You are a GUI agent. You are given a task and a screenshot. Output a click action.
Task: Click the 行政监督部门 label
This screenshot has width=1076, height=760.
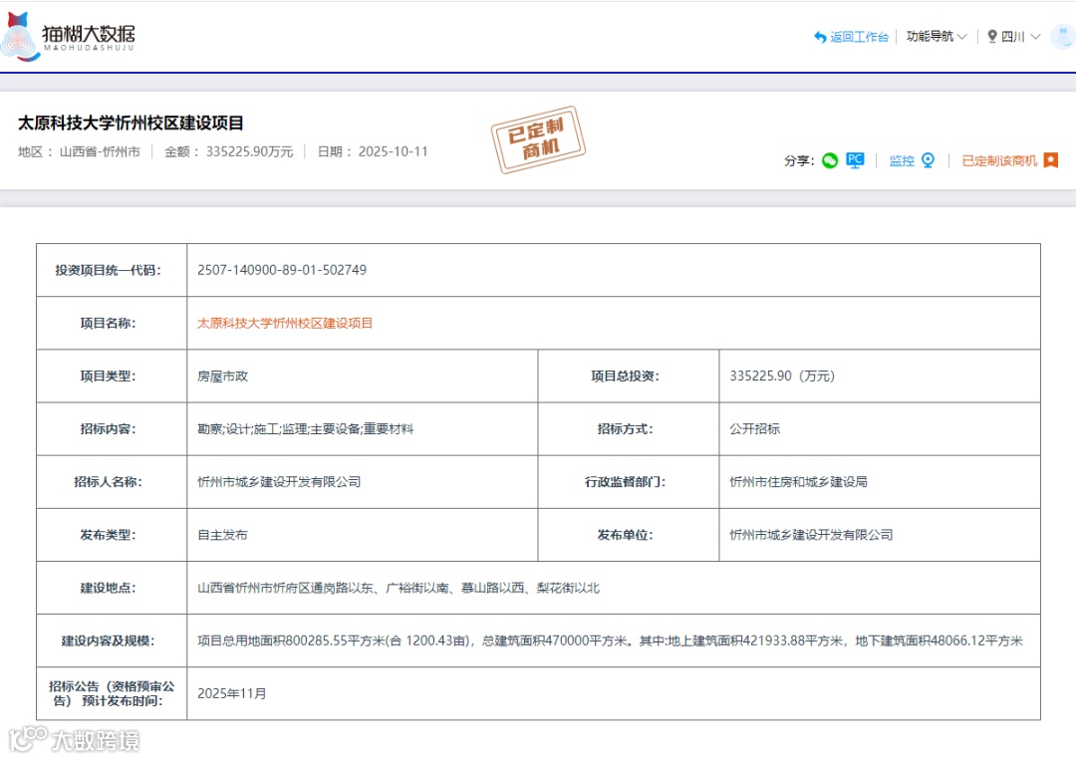tap(625, 481)
